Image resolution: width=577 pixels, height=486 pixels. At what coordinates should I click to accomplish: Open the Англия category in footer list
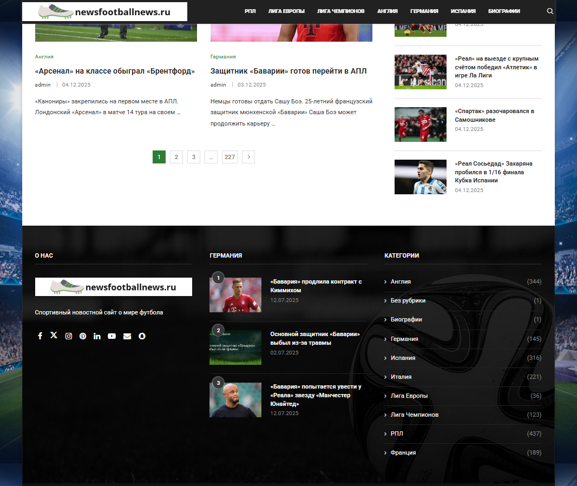pos(401,281)
